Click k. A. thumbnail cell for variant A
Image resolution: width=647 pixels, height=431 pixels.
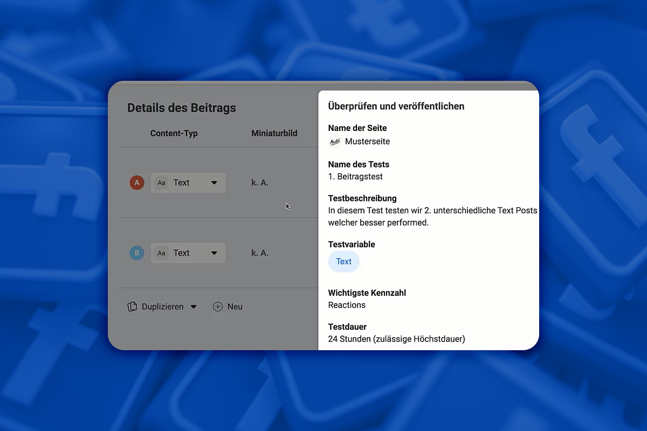(x=260, y=183)
